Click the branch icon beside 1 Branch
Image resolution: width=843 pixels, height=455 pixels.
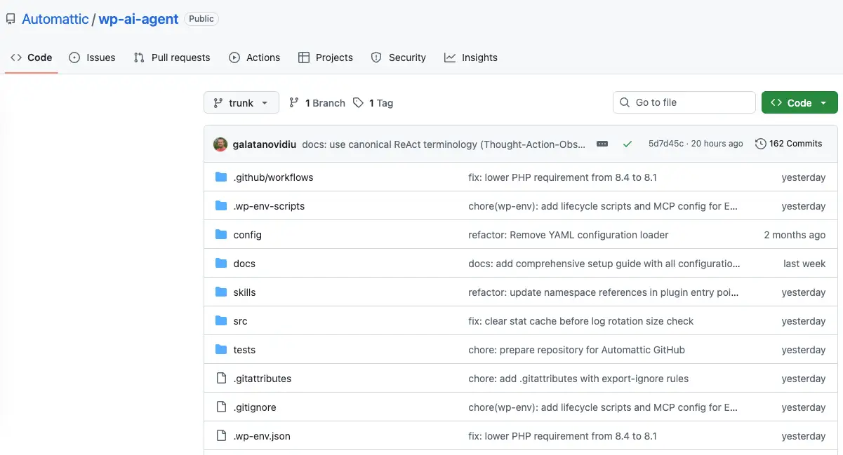coord(293,102)
